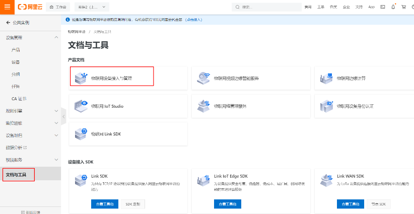Screen dimensions: 414x214
Task: Click the 物联网络管理服务 card icon
Action: (203, 106)
